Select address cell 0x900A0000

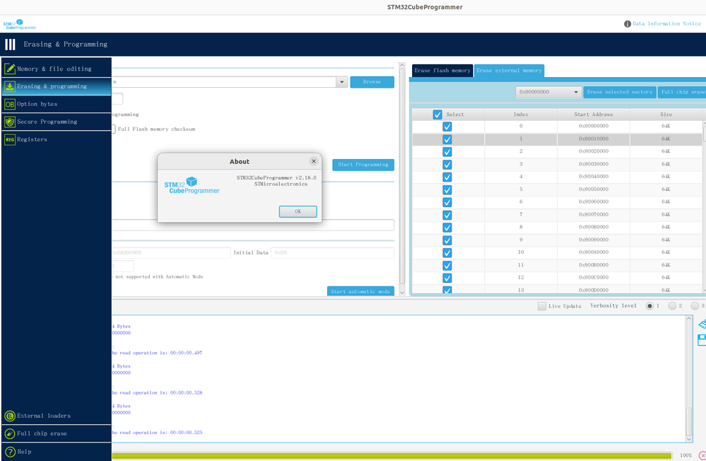pyautogui.click(x=594, y=252)
